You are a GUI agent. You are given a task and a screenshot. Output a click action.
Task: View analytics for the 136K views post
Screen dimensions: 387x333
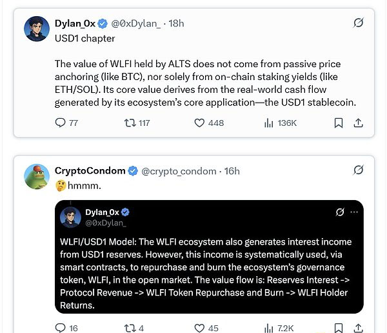(x=269, y=123)
